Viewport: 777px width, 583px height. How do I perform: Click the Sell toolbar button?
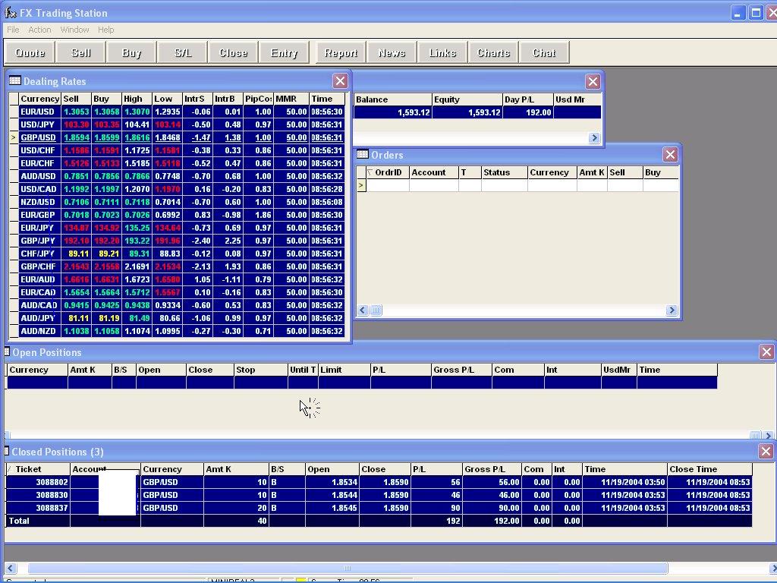coord(80,52)
